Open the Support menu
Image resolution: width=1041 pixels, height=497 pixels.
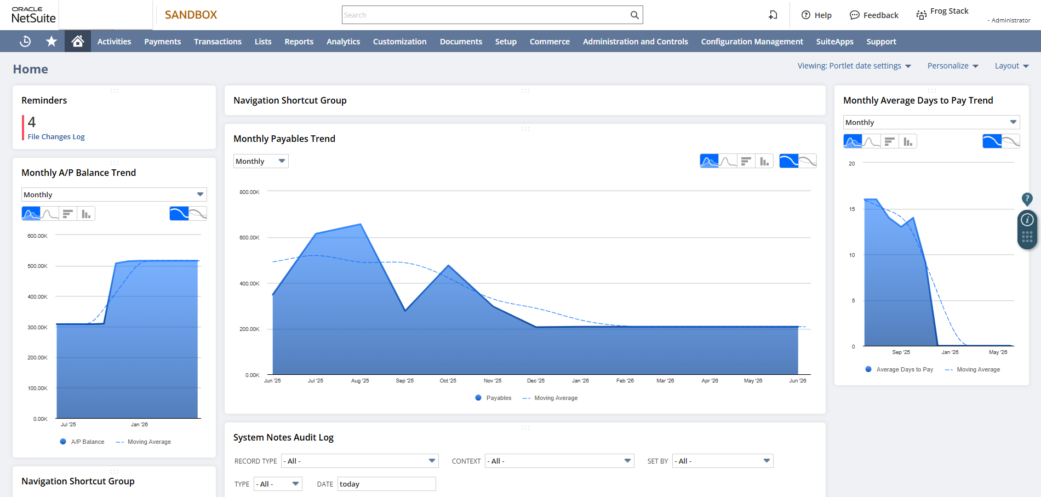[x=881, y=42]
